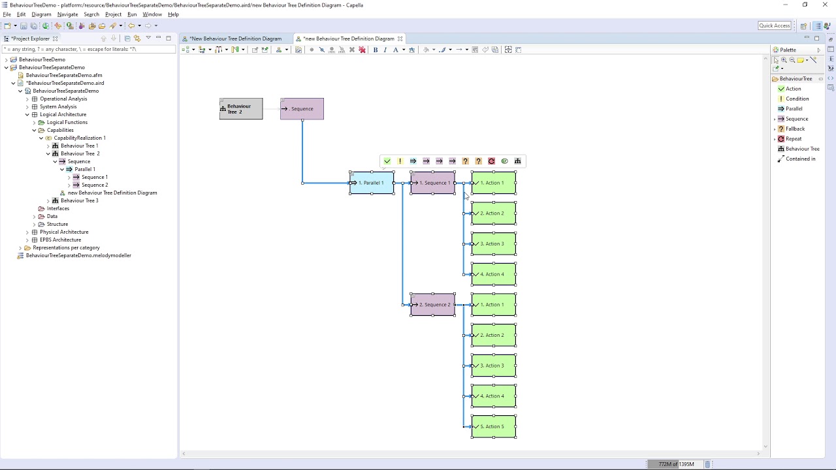836x470 pixels.
Task: Click the Collapse All icon in Project Explorer
Action: (127, 39)
